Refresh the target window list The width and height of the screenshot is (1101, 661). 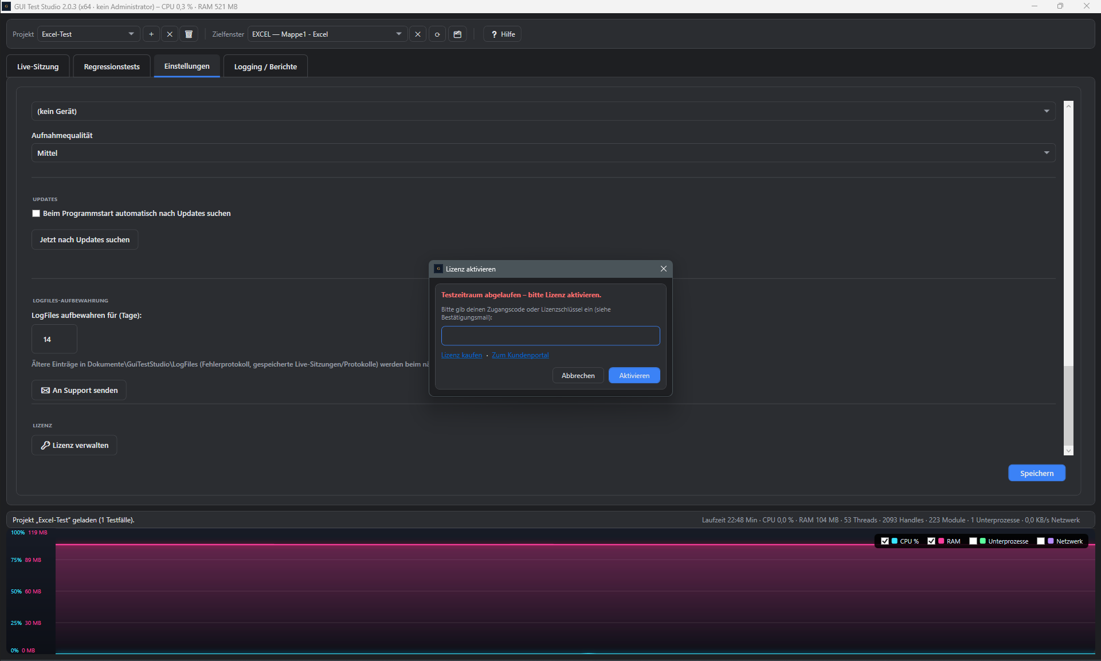click(437, 34)
